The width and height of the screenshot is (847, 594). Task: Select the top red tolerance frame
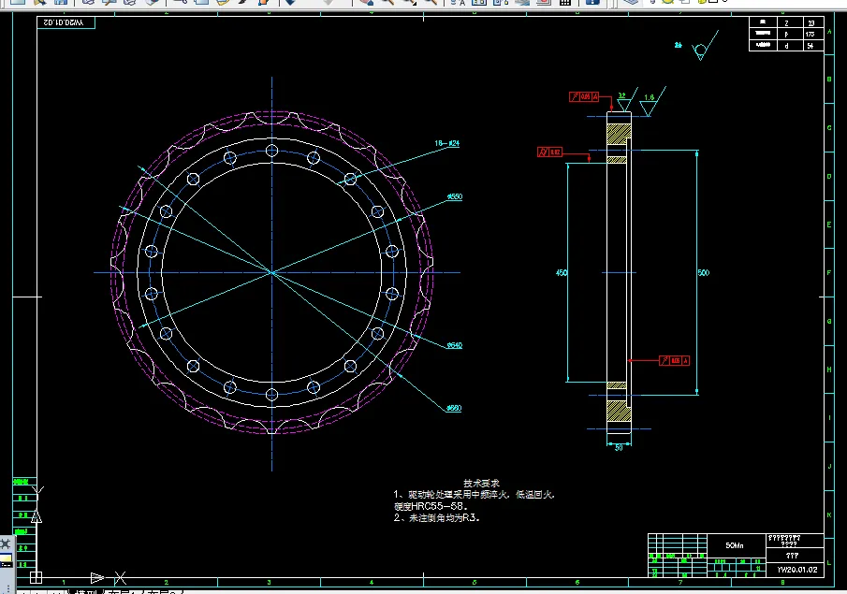point(584,96)
